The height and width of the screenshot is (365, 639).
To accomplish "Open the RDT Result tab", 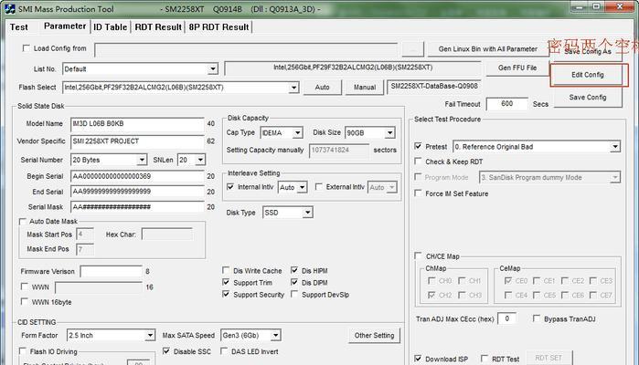I will [x=158, y=27].
